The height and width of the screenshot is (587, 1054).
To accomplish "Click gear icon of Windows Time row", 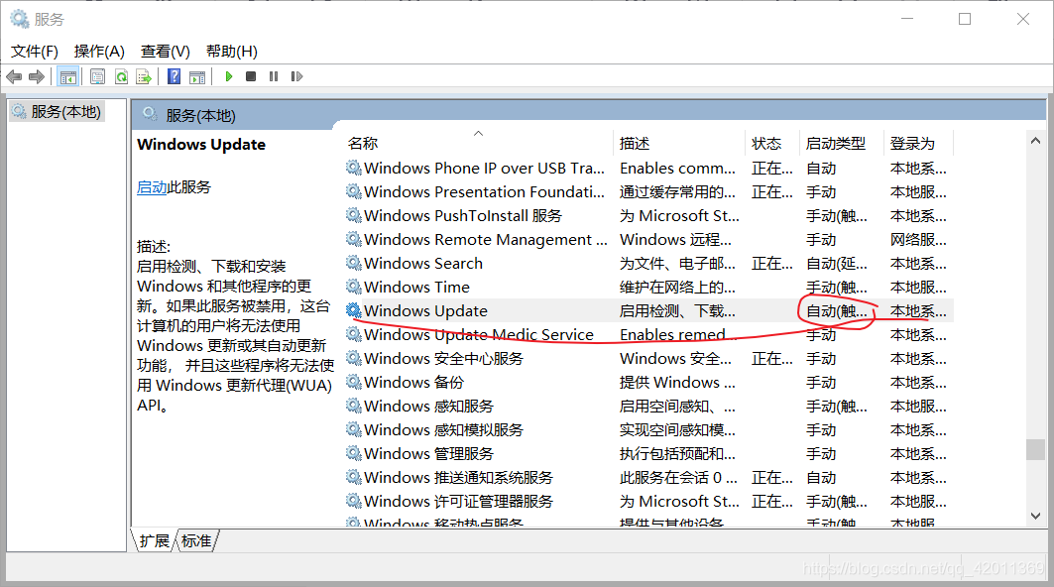I will (354, 288).
